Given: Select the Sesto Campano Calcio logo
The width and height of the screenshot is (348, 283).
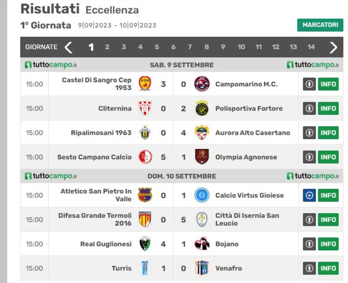Looking at the screenshot, I should coord(145,157).
